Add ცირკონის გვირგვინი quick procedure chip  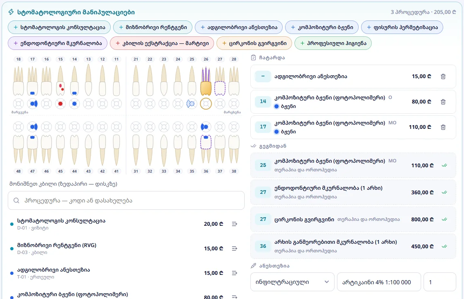254,43
